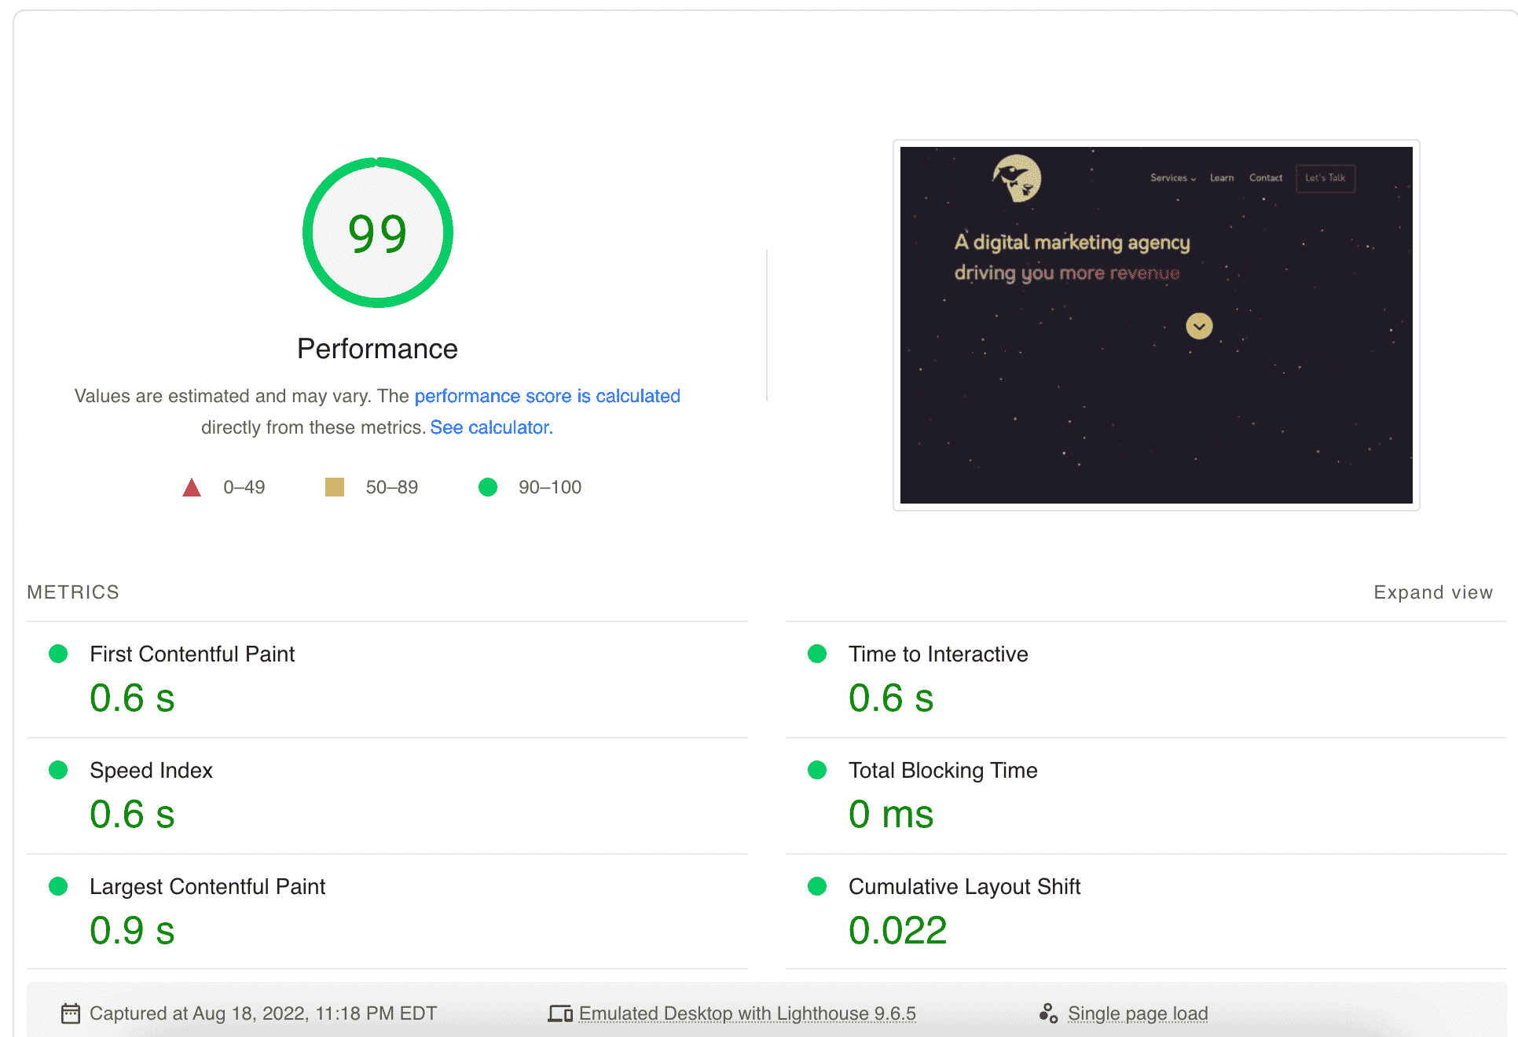Image resolution: width=1518 pixels, height=1037 pixels.
Task: Click the 'Performance' heading under the gauge
Action: (377, 349)
